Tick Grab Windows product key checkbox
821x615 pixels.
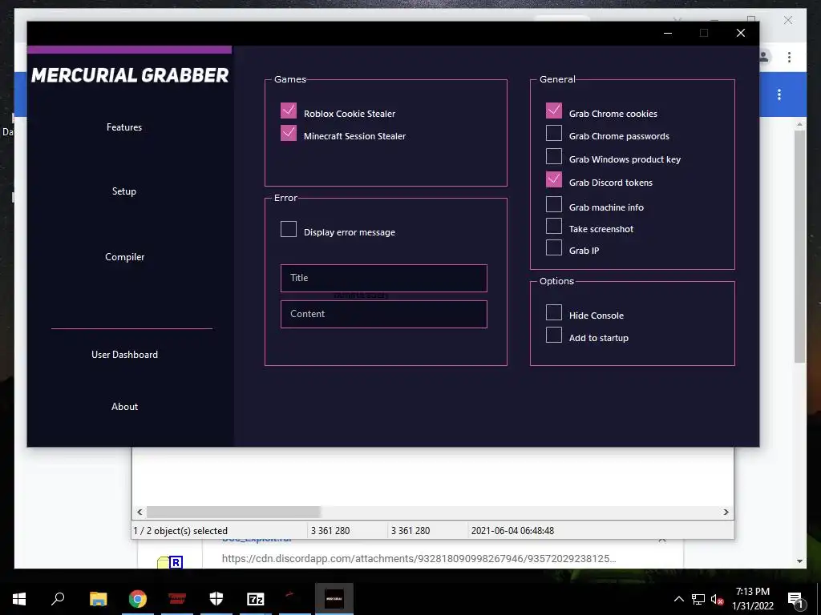[x=554, y=156]
